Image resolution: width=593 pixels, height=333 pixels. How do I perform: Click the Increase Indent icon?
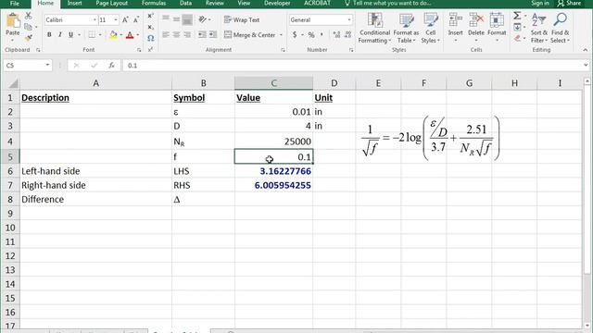pyautogui.click(x=213, y=35)
